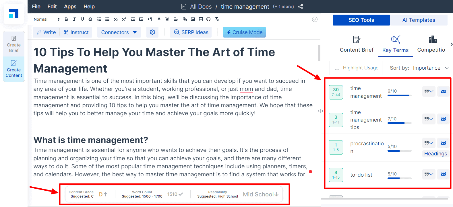Insert a numbered list
The width and height of the screenshot is (453, 207).
[x=99, y=19]
